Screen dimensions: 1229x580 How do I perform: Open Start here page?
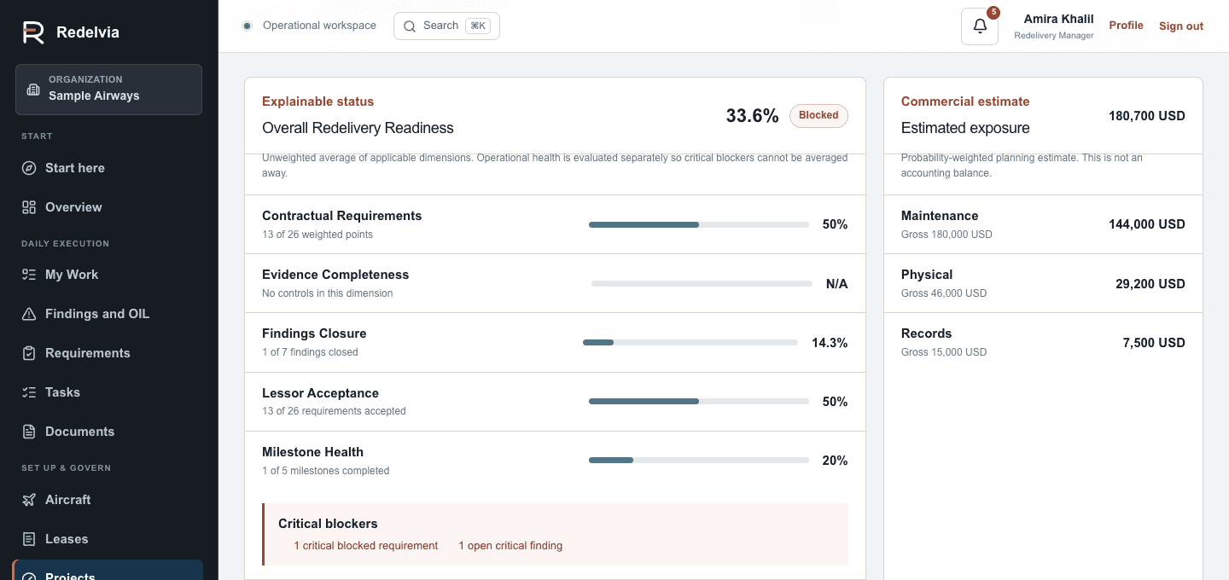tap(108, 168)
